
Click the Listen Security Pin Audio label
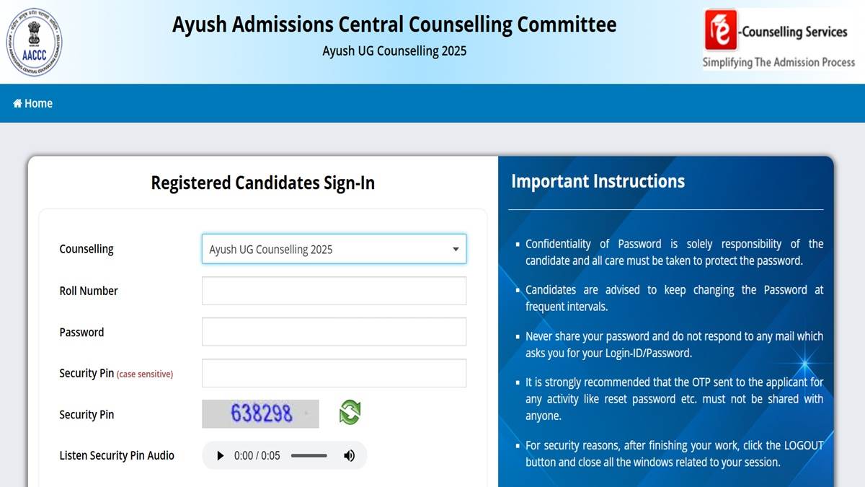[x=117, y=456]
